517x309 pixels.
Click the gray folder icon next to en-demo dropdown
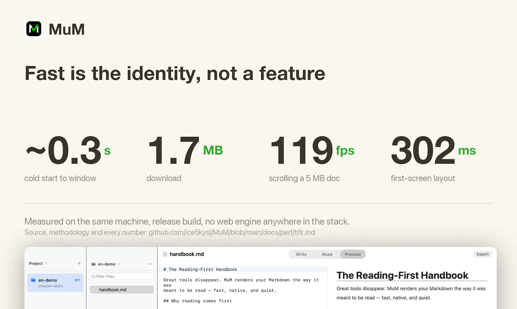[93, 264]
